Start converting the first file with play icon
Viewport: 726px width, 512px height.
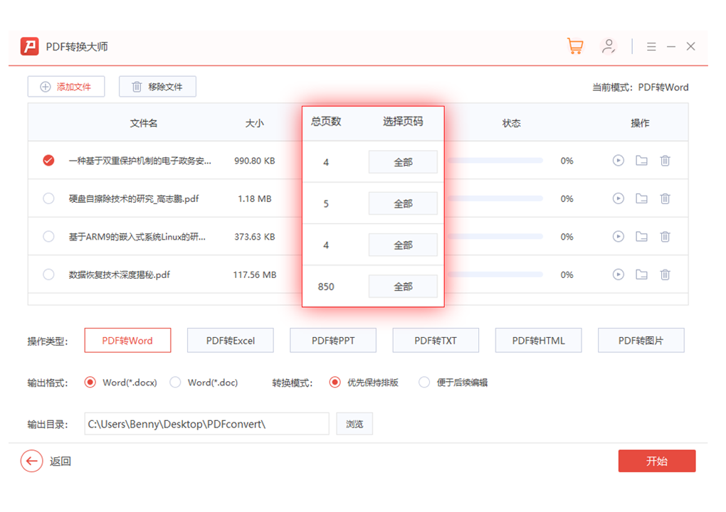[x=618, y=161]
